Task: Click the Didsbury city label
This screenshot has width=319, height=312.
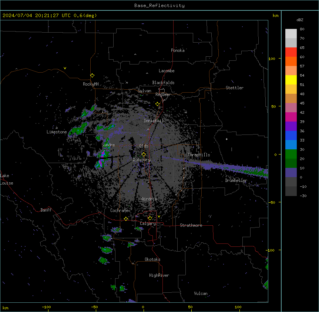Action: click(x=142, y=160)
